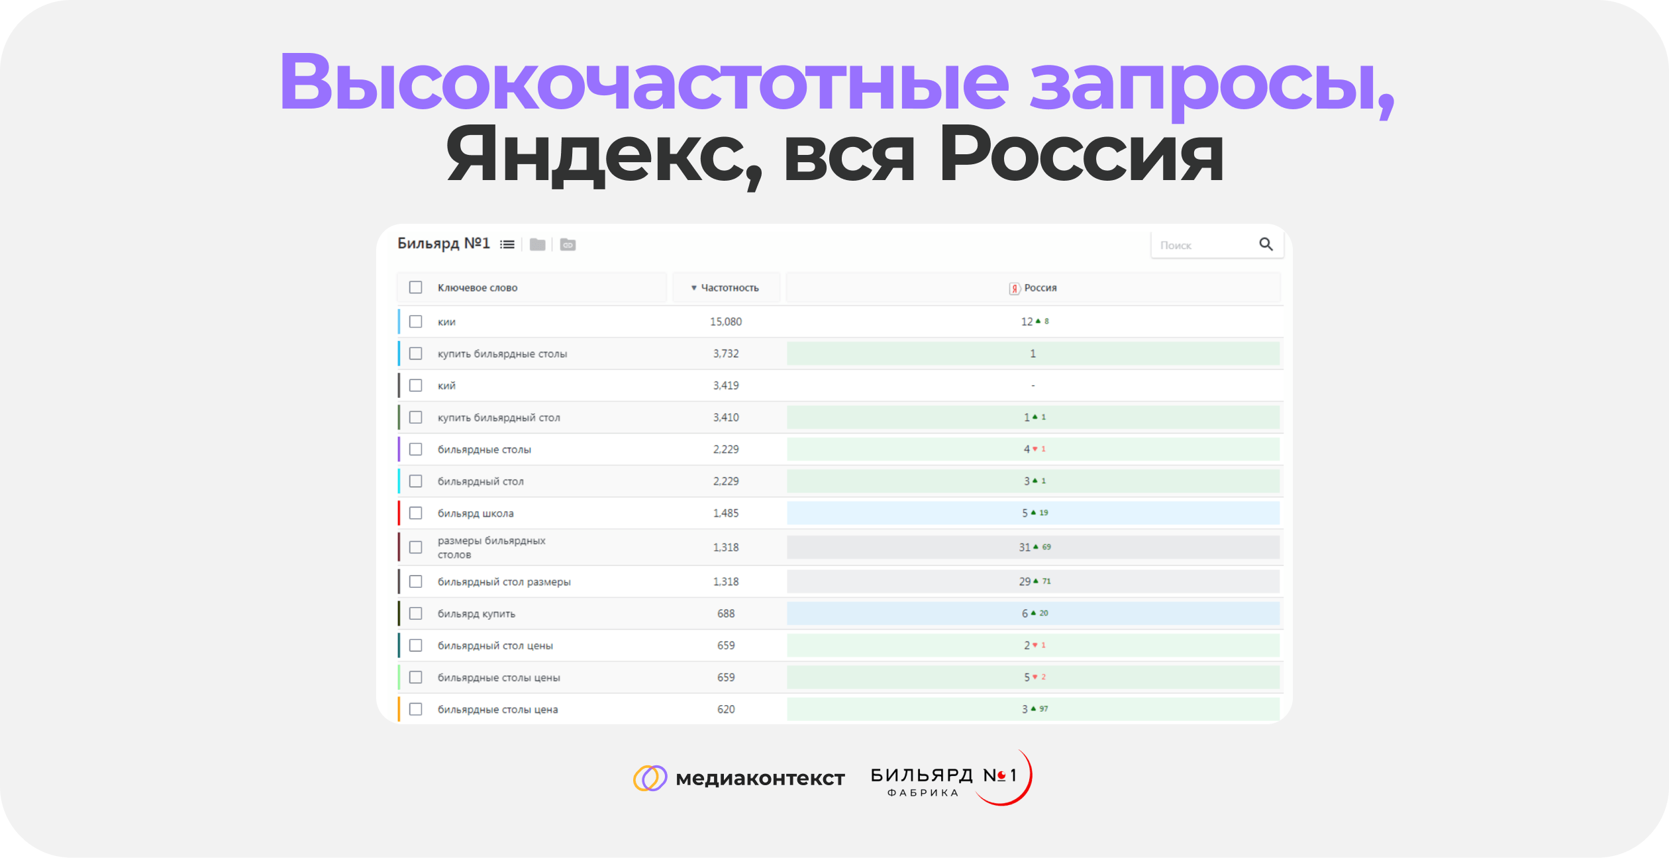Click keyword купить бильярдные столы
This screenshot has height=858, width=1669.
(502, 354)
